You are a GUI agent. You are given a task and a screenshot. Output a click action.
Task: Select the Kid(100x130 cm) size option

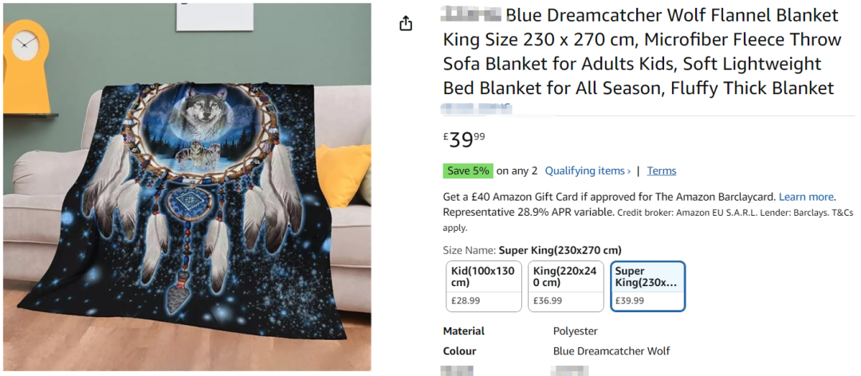click(484, 286)
